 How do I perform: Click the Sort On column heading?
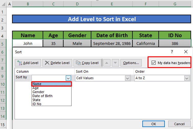click(82, 71)
